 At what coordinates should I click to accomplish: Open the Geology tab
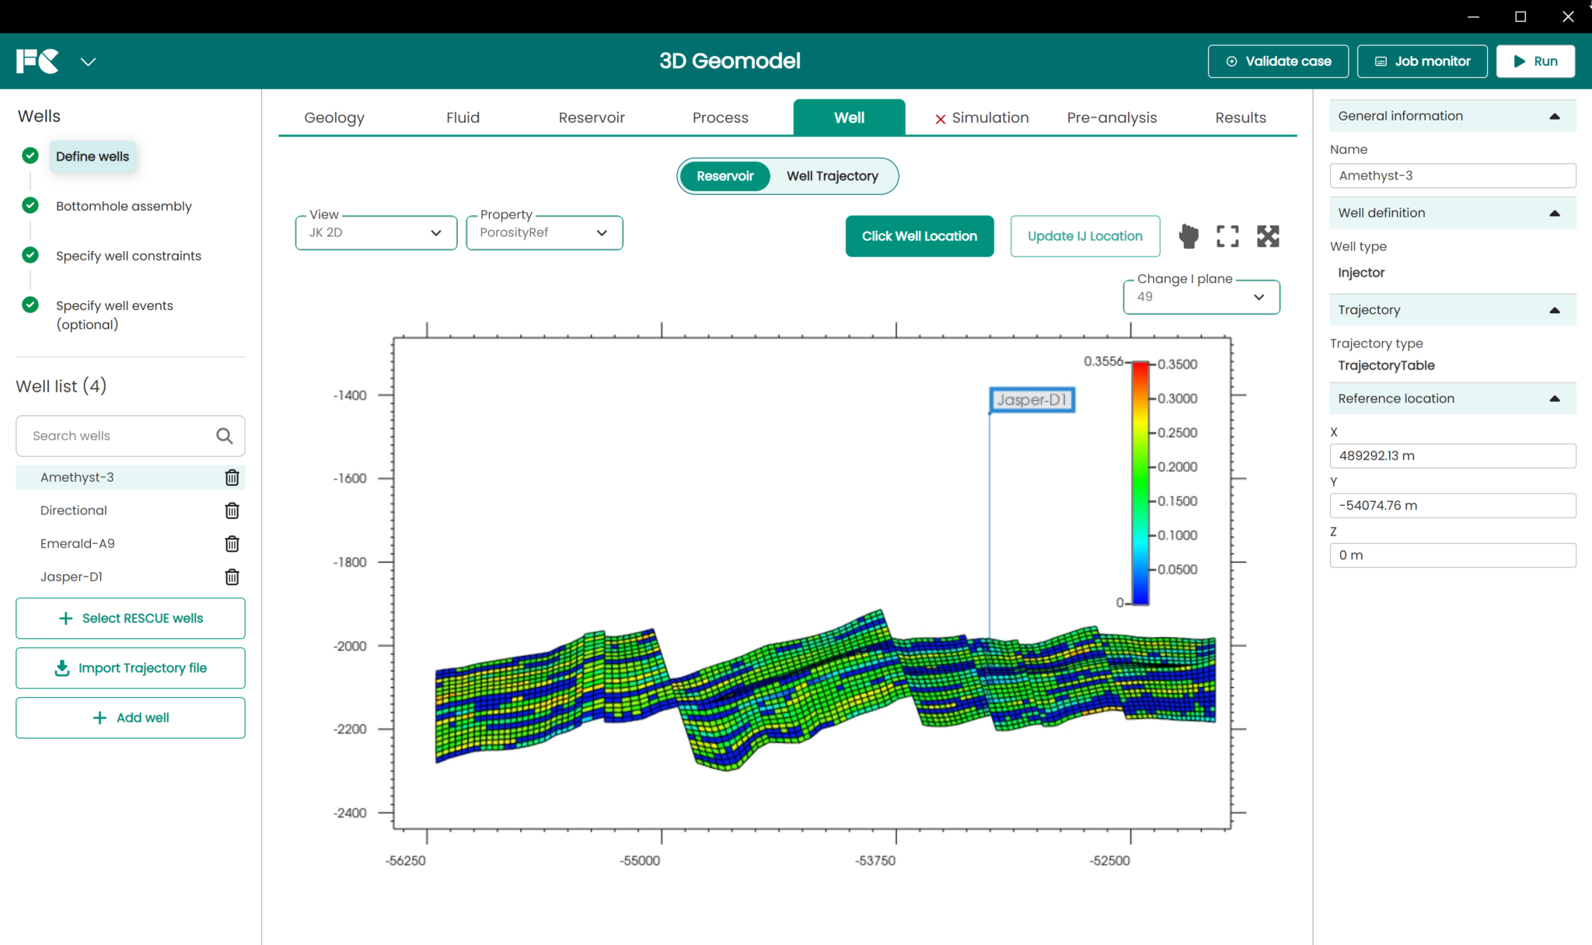[334, 117]
